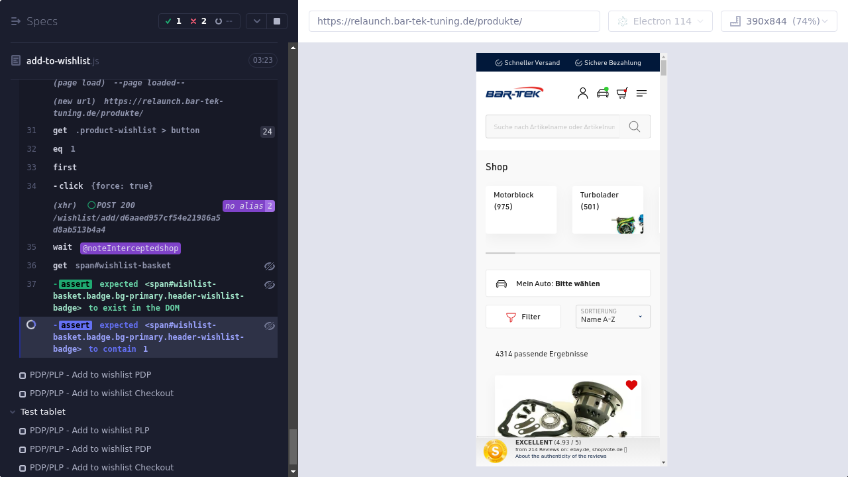Open the Sortierung Name A-Z dropdown
This screenshot has height=477, width=848.
[x=613, y=317]
